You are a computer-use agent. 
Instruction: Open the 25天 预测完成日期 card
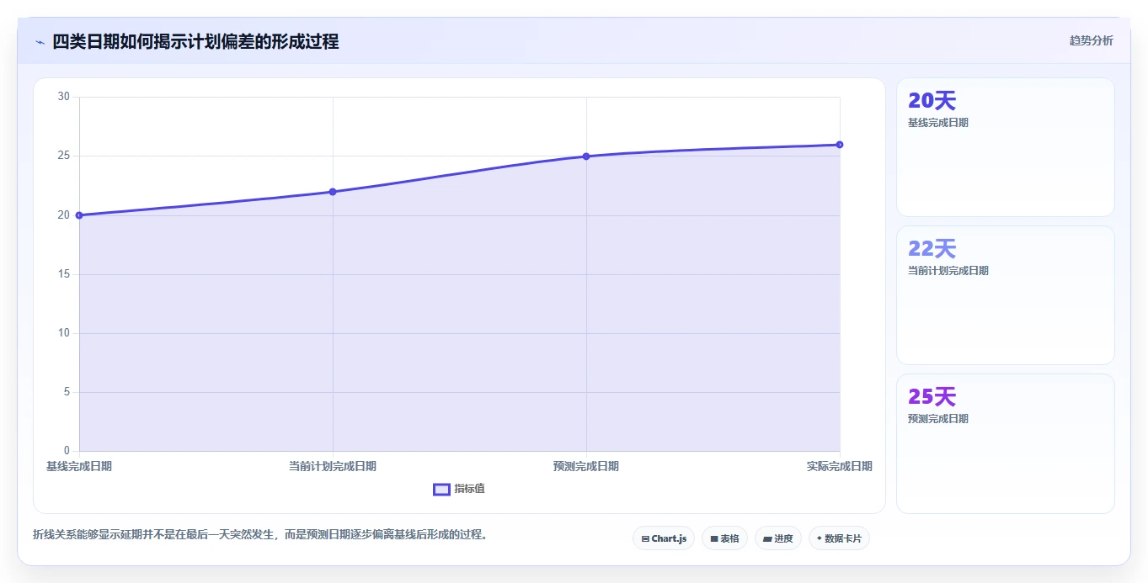[1006, 443]
